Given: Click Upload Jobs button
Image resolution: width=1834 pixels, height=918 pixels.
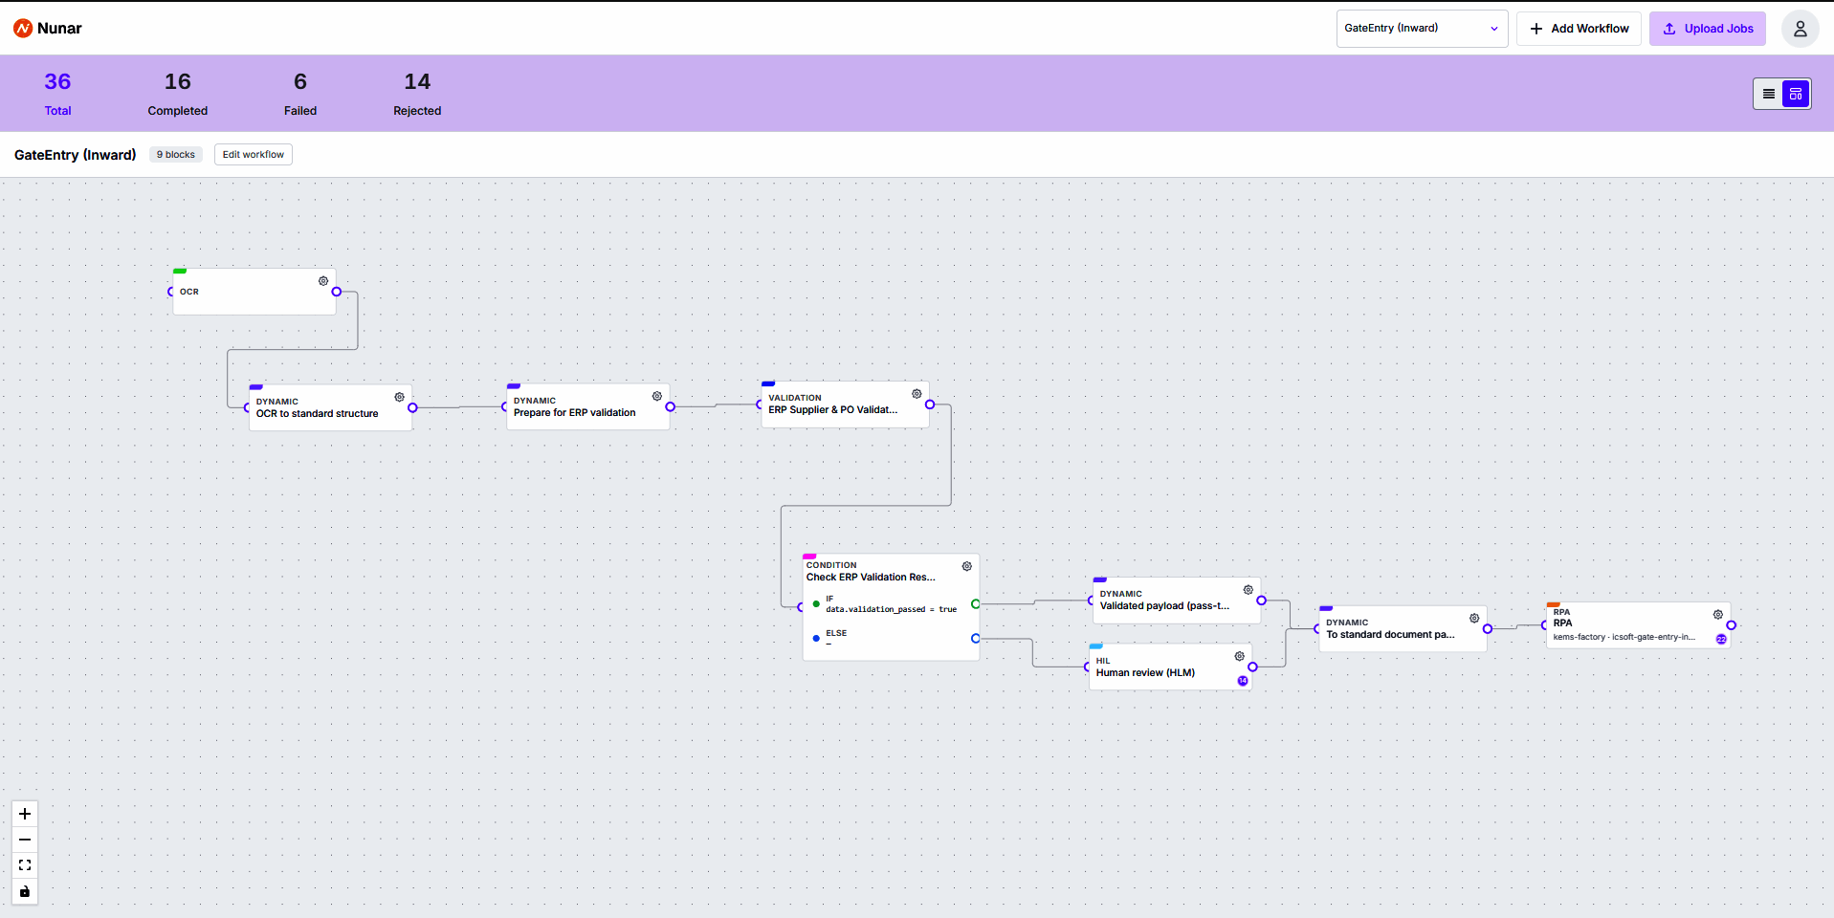Looking at the screenshot, I should 1708,29.
